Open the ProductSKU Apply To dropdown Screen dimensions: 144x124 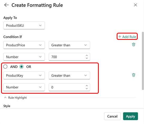click(24, 25)
